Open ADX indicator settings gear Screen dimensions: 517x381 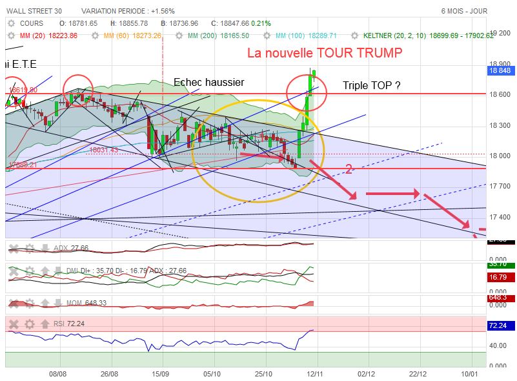click(x=29, y=249)
